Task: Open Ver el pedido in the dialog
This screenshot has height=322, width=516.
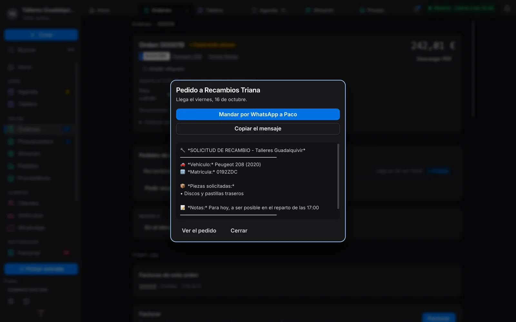Action: click(199, 231)
